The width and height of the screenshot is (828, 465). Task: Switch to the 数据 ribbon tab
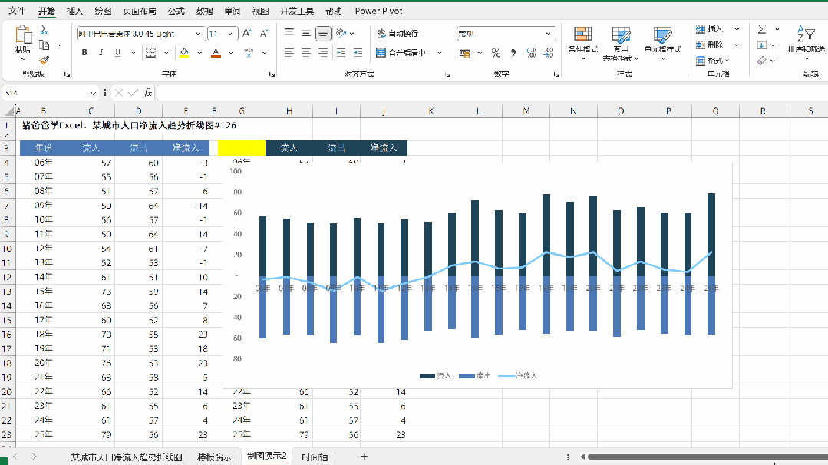coord(204,11)
